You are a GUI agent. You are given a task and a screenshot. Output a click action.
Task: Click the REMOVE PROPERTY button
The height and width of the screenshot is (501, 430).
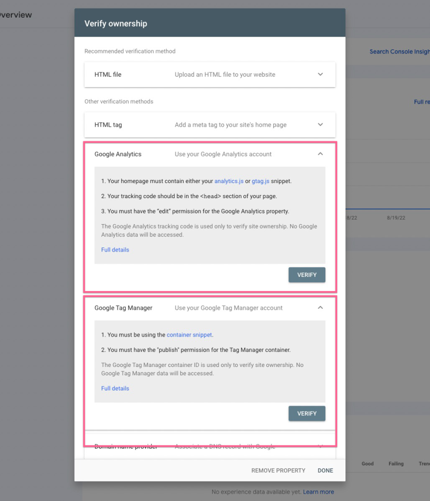pos(278,470)
